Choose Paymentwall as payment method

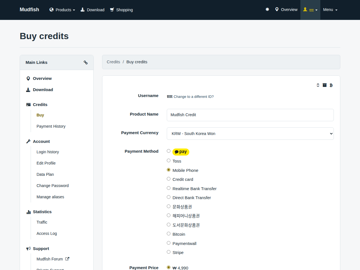[x=168, y=243]
